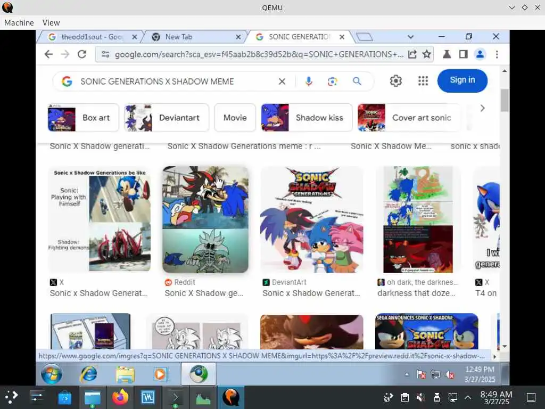Viewport: 545px width, 409px height.
Task: Open a new Chrome tab button
Action: [x=364, y=37]
